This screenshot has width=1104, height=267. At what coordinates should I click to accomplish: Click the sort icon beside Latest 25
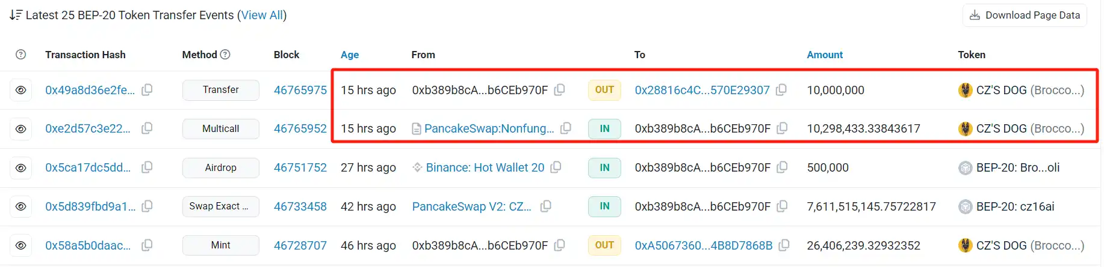coord(16,15)
